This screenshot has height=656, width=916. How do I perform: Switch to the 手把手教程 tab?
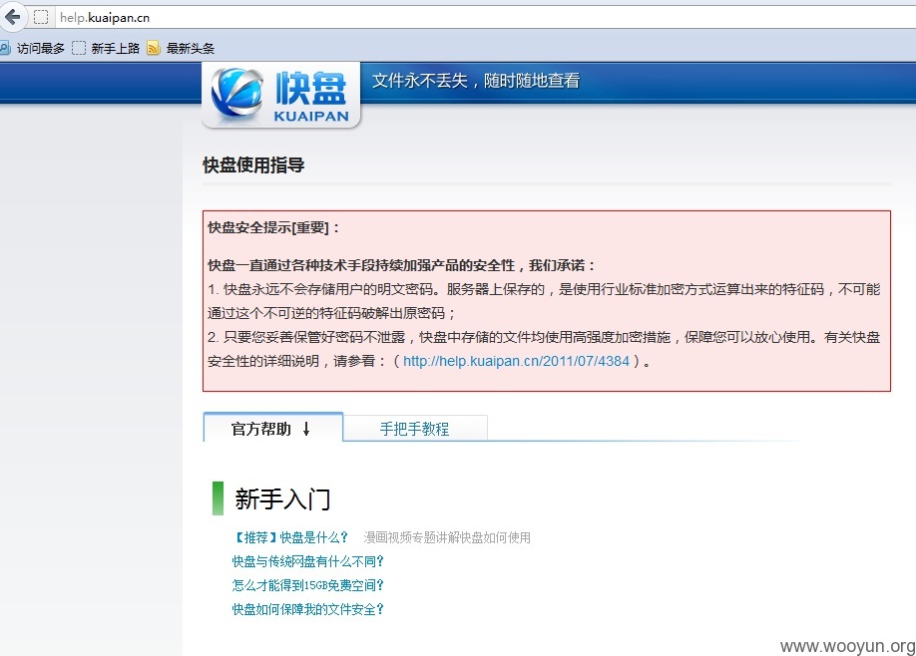click(415, 429)
